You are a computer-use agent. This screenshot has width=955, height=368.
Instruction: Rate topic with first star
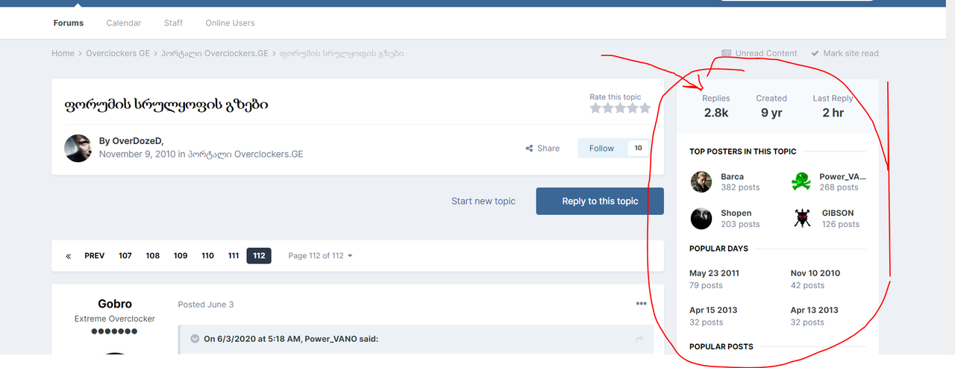pos(595,108)
